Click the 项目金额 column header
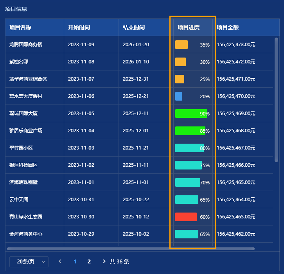284x274 pixels. pos(228,27)
